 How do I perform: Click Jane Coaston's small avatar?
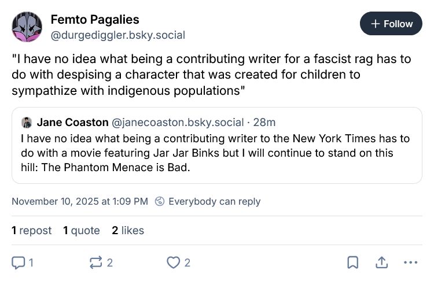tap(27, 123)
